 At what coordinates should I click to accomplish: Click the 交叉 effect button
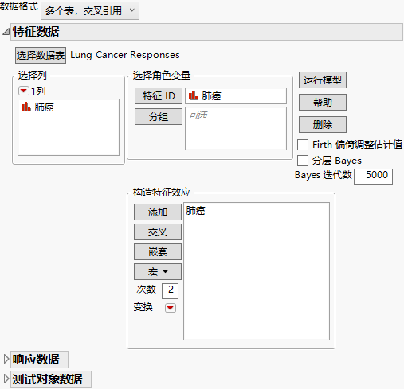coord(158,232)
